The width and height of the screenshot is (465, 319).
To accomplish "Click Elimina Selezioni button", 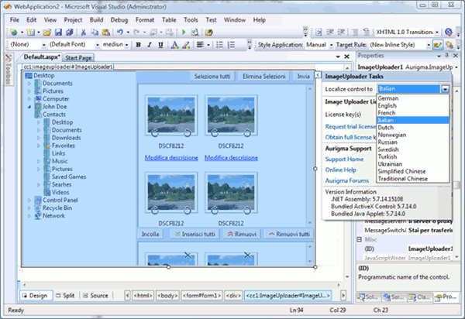I will coord(264,77).
